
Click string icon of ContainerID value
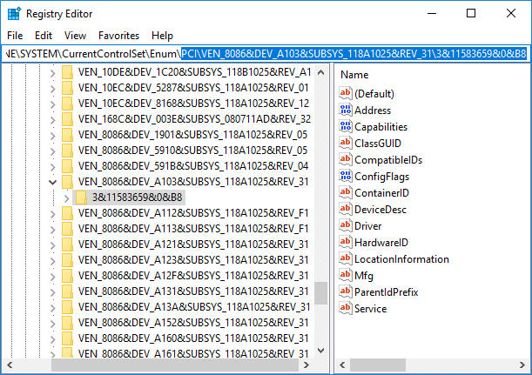tap(346, 192)
